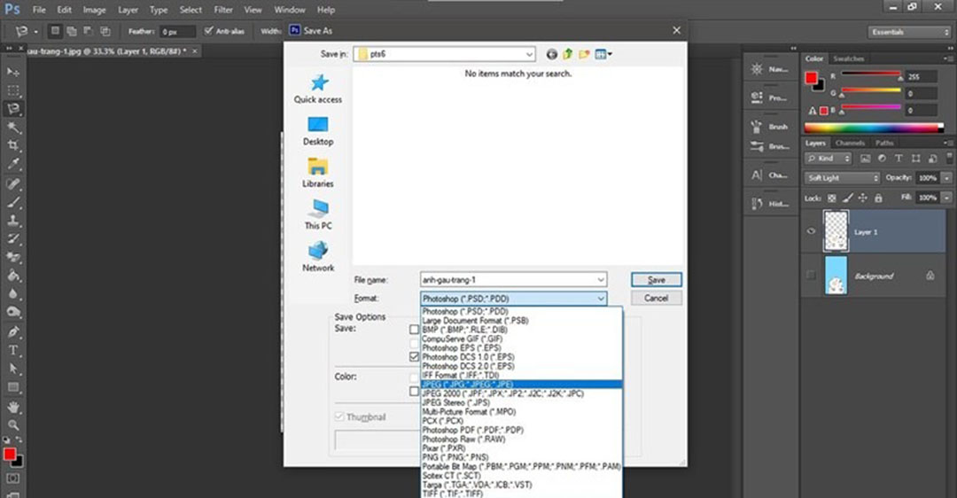Select the History Brush tool
This screenshot has width=957, height=498.
12,238
